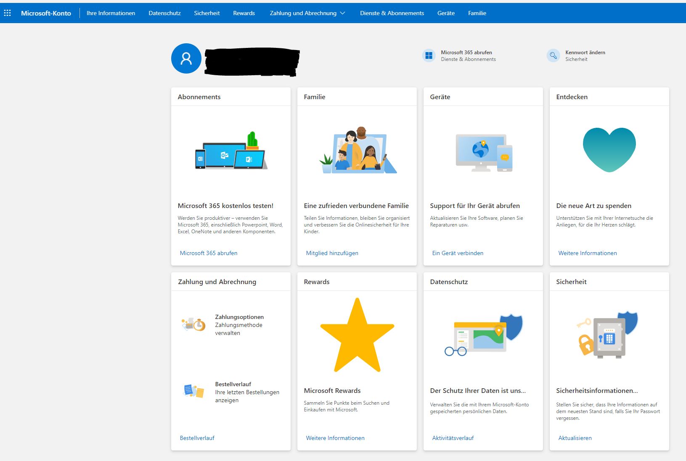Open Weitere Informationen in Rewards card
Screen dimensions: 686x461
tap(335, 438)
